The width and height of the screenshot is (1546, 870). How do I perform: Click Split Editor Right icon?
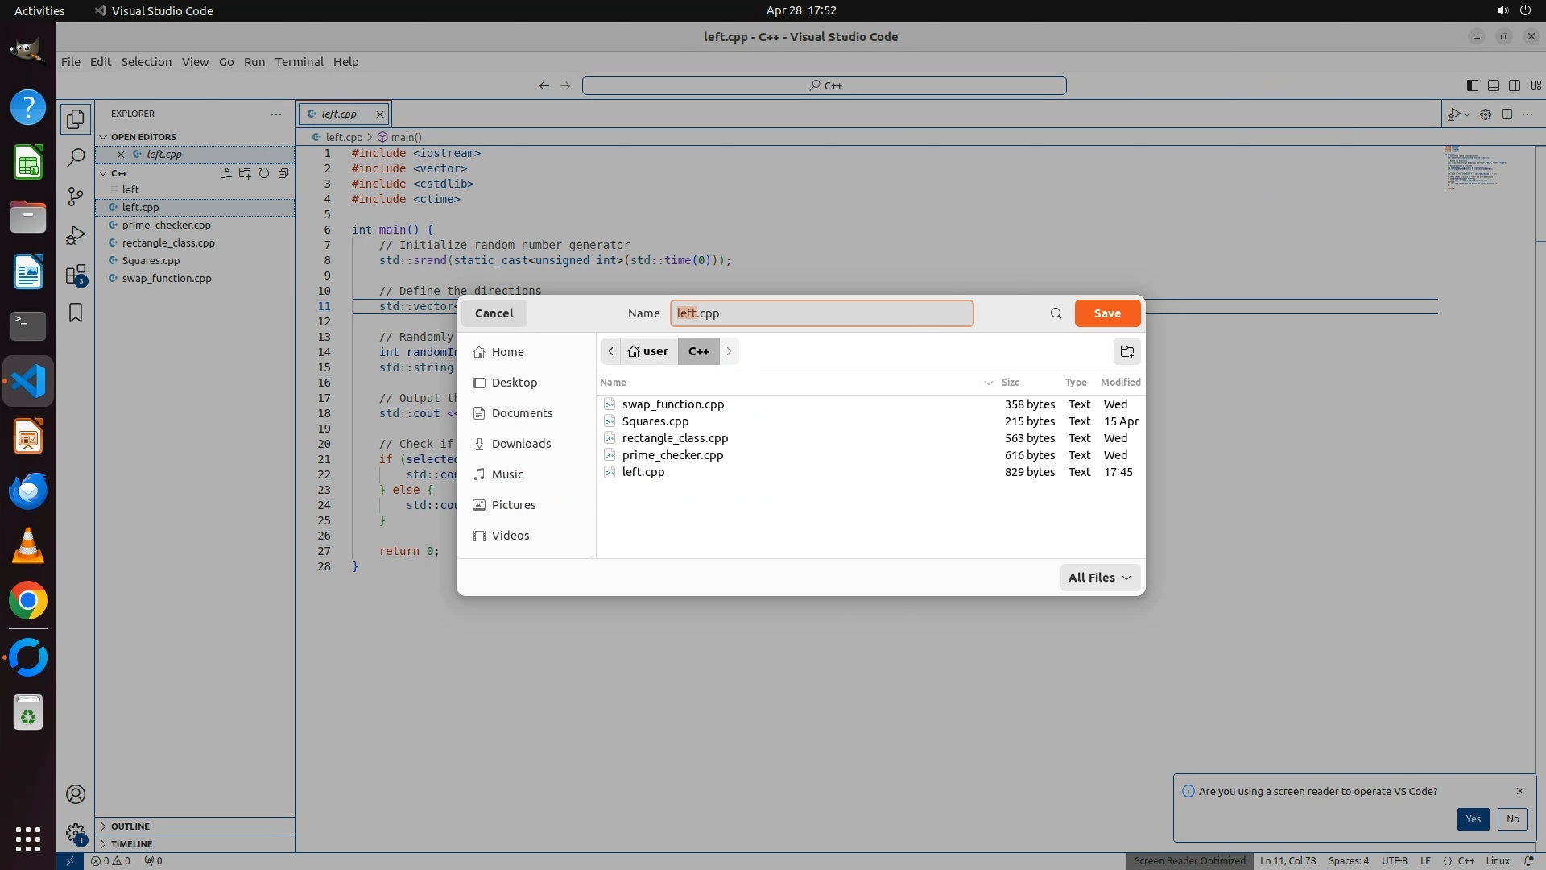[x=1507, y=114]
